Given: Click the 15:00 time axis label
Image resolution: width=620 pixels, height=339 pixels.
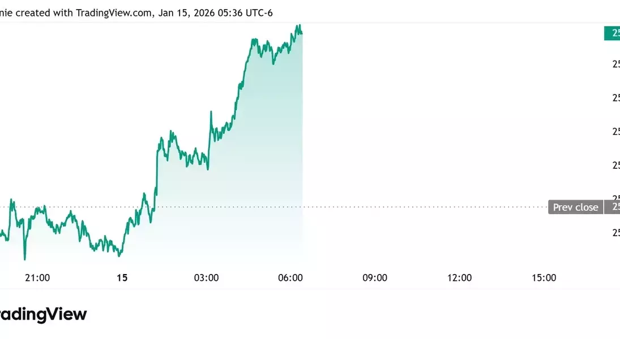Looking at the screenshot, I should [x=544, y=277].
